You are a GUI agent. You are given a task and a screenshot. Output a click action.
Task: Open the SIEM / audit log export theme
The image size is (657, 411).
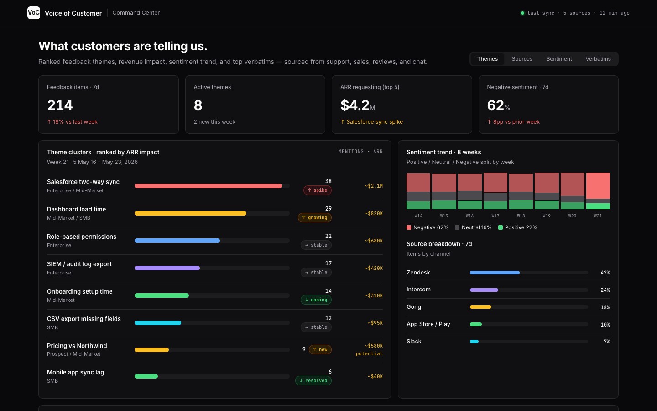click(215, 268)
